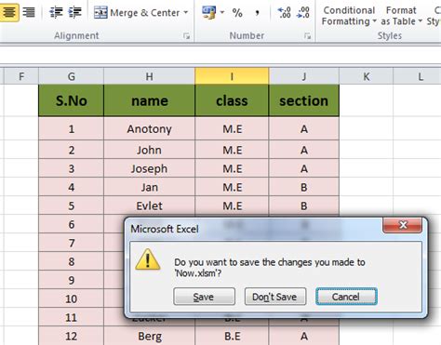This screenshot has width=441, height=345.
Task: Click the Accounting Number Format icon
Action: pyautogui.click(x=208, y=13)
